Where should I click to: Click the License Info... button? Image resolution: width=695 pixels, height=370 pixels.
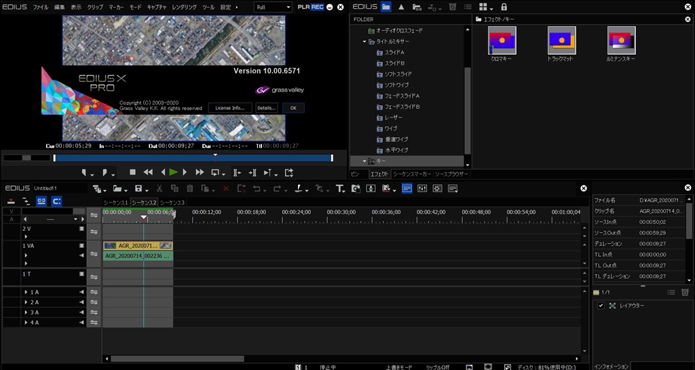230,108
